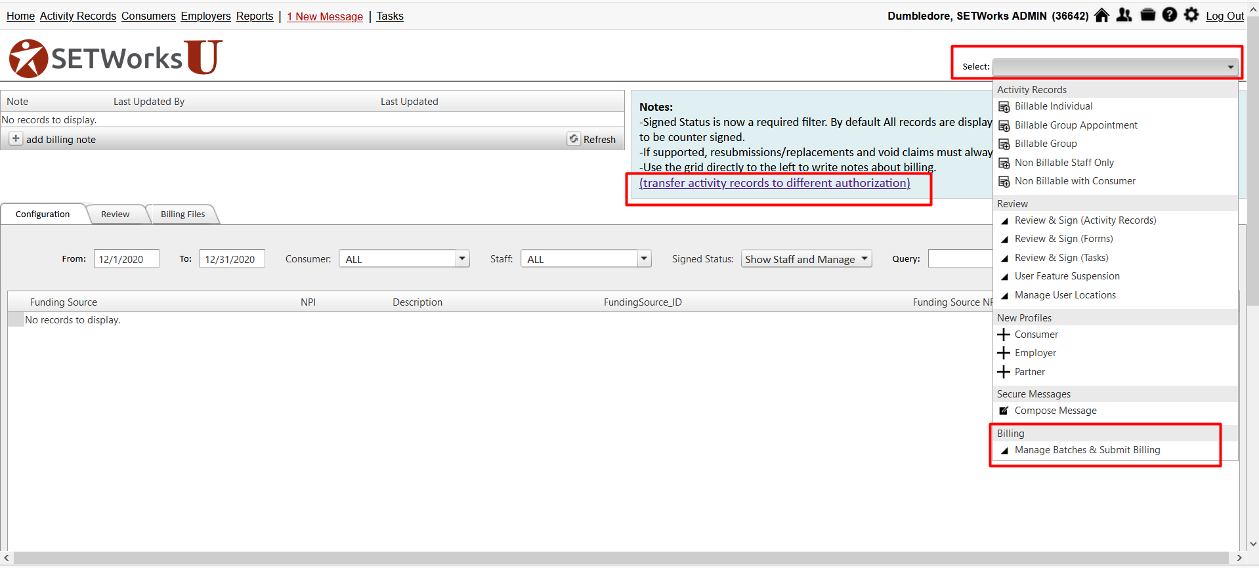Screen dimensions: 1259x568
Task: Select Compose Message entry
Action: tap(1056, 411)
